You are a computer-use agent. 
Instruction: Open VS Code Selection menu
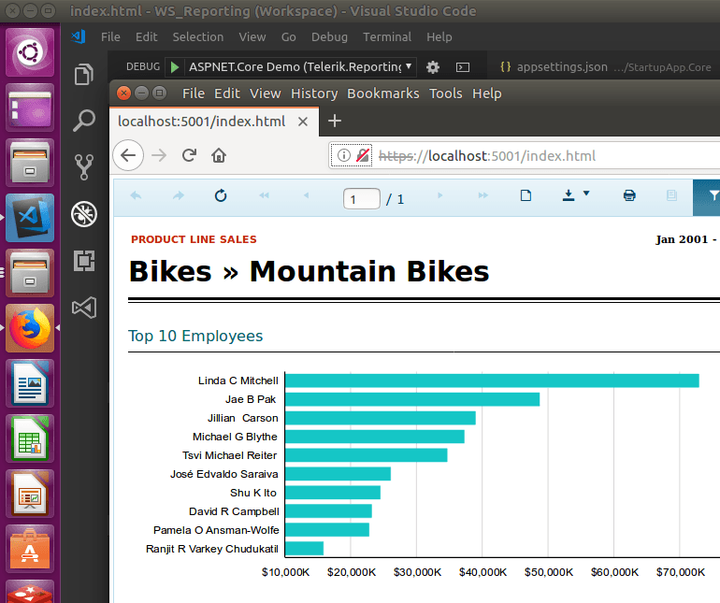pyautogui.click(x=198, y=37)
